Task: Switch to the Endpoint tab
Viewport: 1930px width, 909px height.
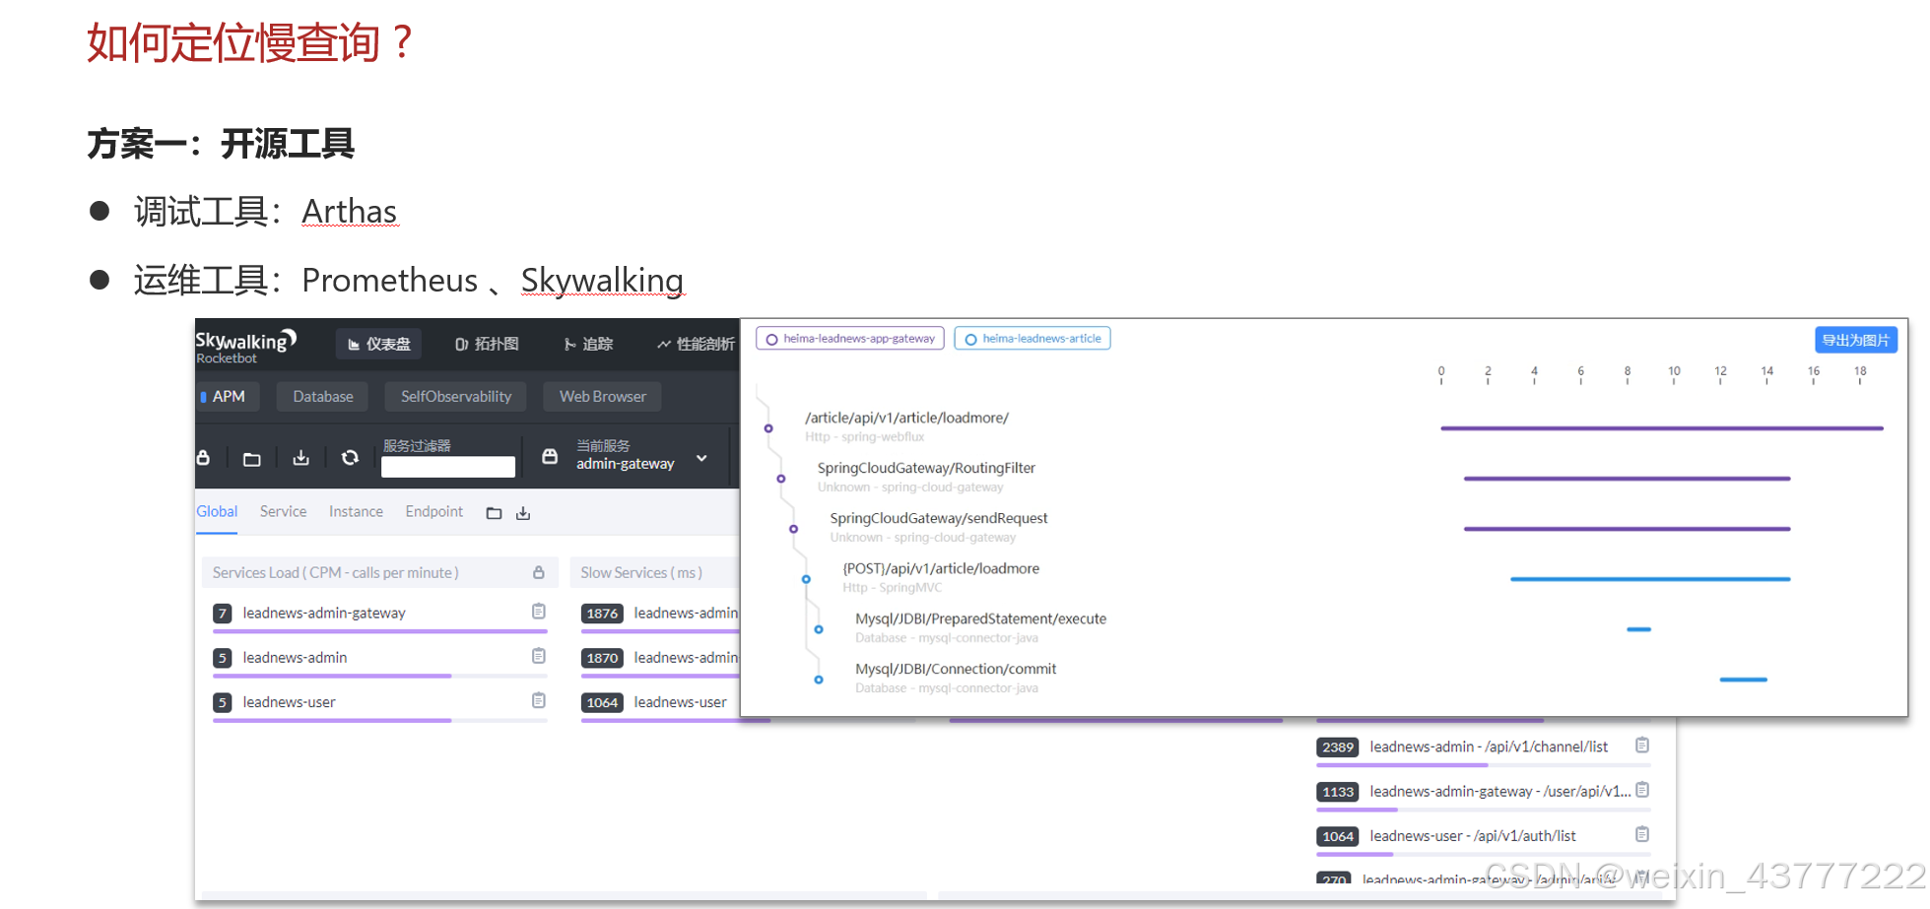Action: pyautogui.click(x=433, y=511)
